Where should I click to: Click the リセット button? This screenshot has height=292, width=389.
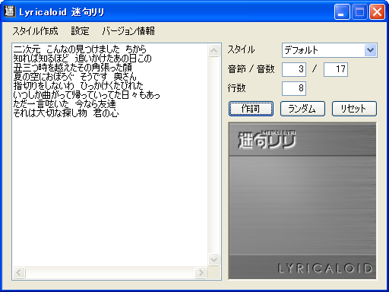click(354, 109)
